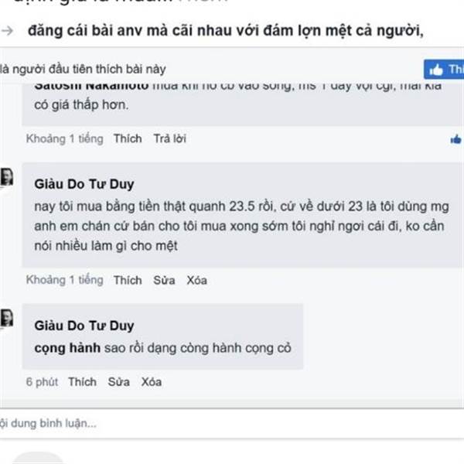Edit the cọng hành comment with Sửa
This screenshot has height=464, width=464.
point(118,382)
